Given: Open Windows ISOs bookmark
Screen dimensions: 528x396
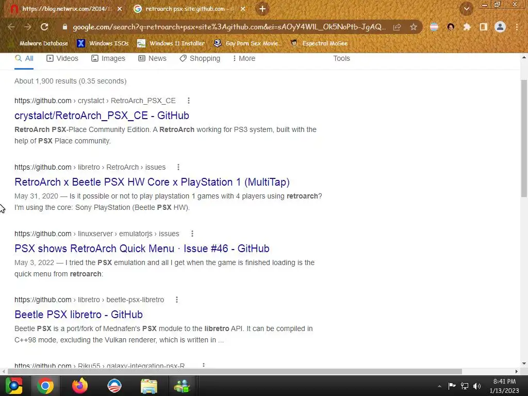Looking at the screenshot, I should click(x=103, y=43).
